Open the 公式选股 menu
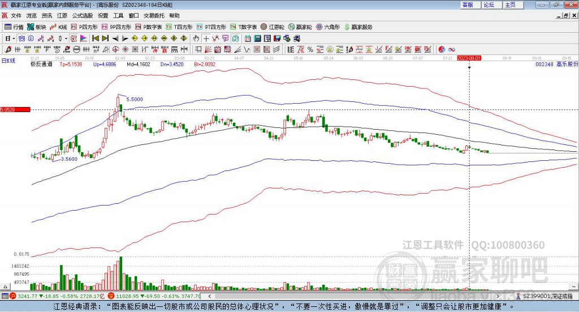 tap(83, 15)
